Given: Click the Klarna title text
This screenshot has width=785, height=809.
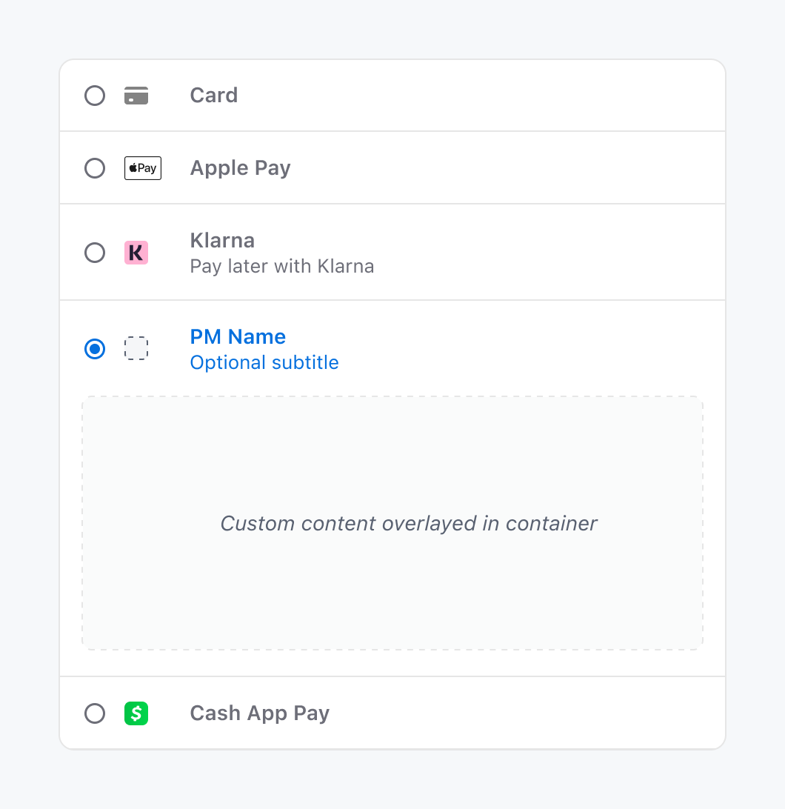Looking at the screenshot, I should tap(222, 241).
